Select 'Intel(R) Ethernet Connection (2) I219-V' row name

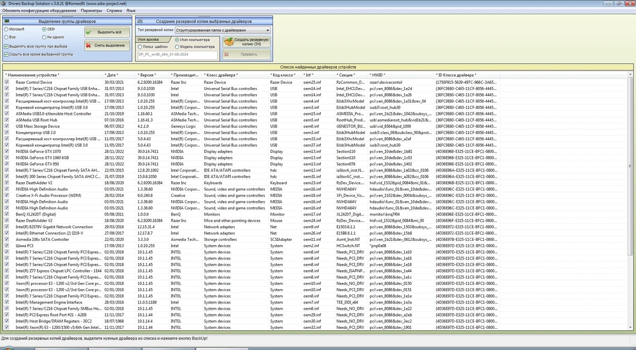pyautogui.click(x=50, y=233)
